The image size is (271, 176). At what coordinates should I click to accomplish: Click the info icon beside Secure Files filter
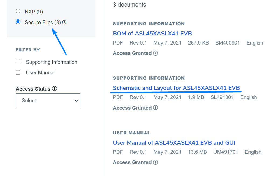pos(64,22)
